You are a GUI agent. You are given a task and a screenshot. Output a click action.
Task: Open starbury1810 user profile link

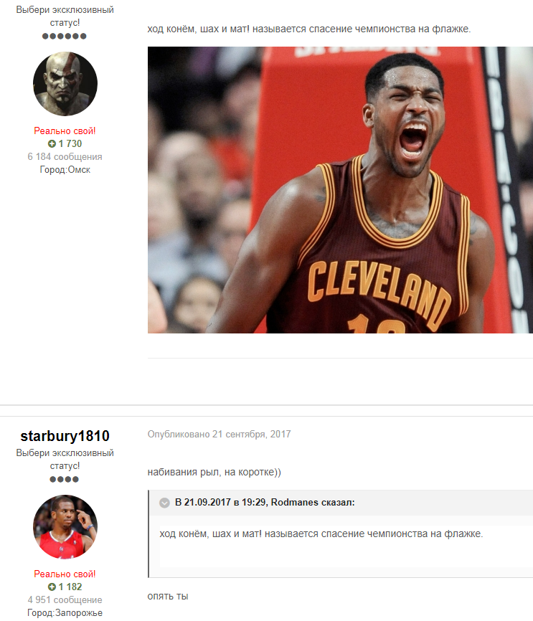tap(65, 436)
